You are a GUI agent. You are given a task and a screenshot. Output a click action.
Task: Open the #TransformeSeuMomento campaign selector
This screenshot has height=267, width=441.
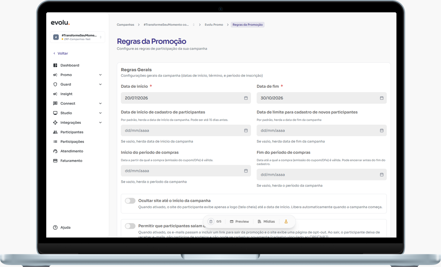(x=78, y=37)
